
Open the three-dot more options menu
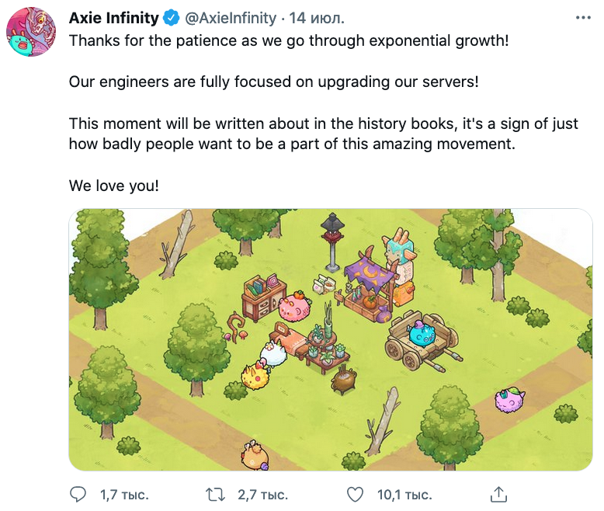[583, 18]
